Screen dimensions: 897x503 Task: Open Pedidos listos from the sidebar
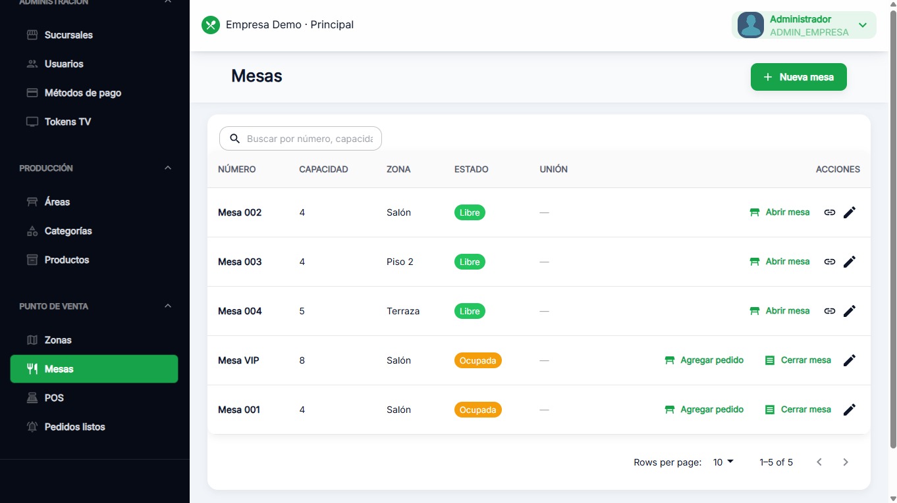pos(74,427)
